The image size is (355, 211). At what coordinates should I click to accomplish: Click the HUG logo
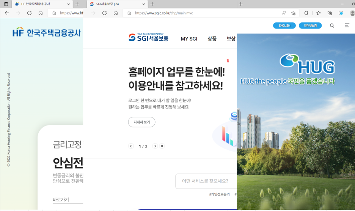(307, 64)
